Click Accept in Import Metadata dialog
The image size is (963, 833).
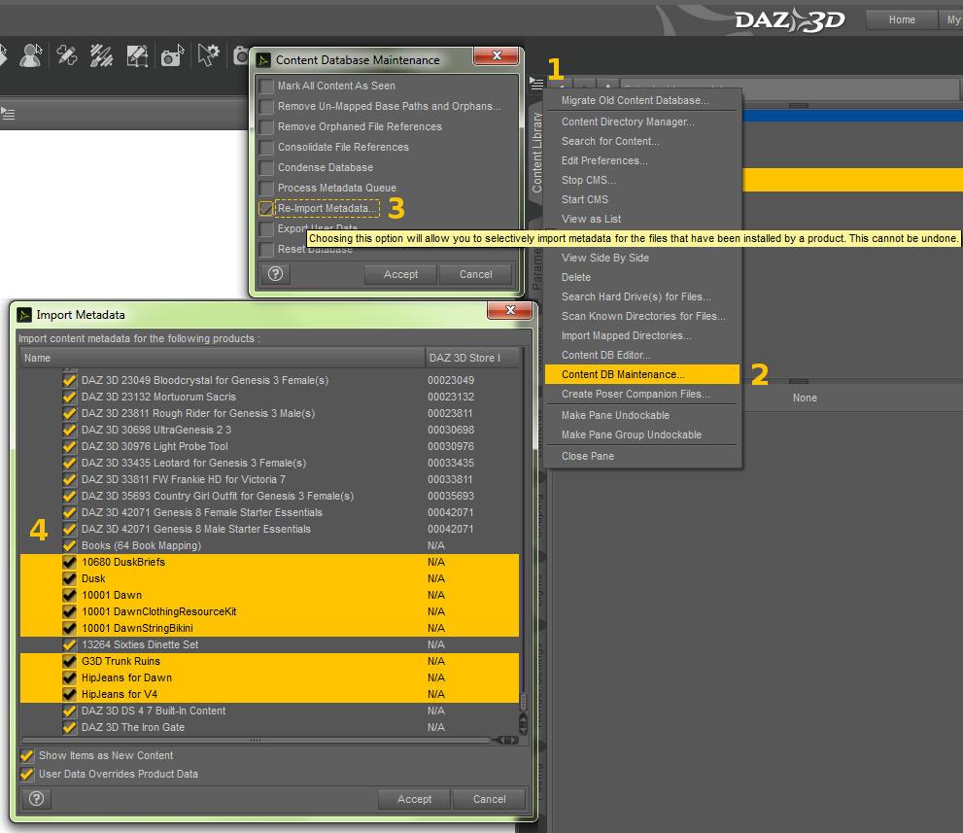[414, 799]
